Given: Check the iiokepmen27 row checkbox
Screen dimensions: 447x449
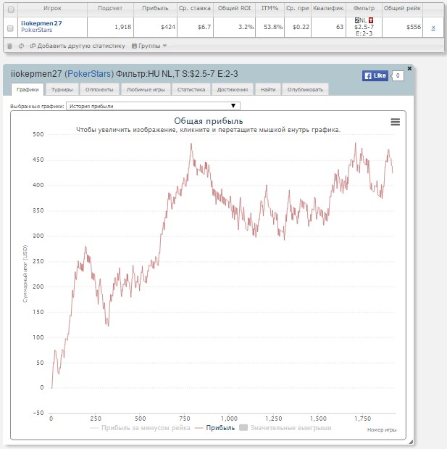Looking at the screenshot, I should click(x=10, y=28).
